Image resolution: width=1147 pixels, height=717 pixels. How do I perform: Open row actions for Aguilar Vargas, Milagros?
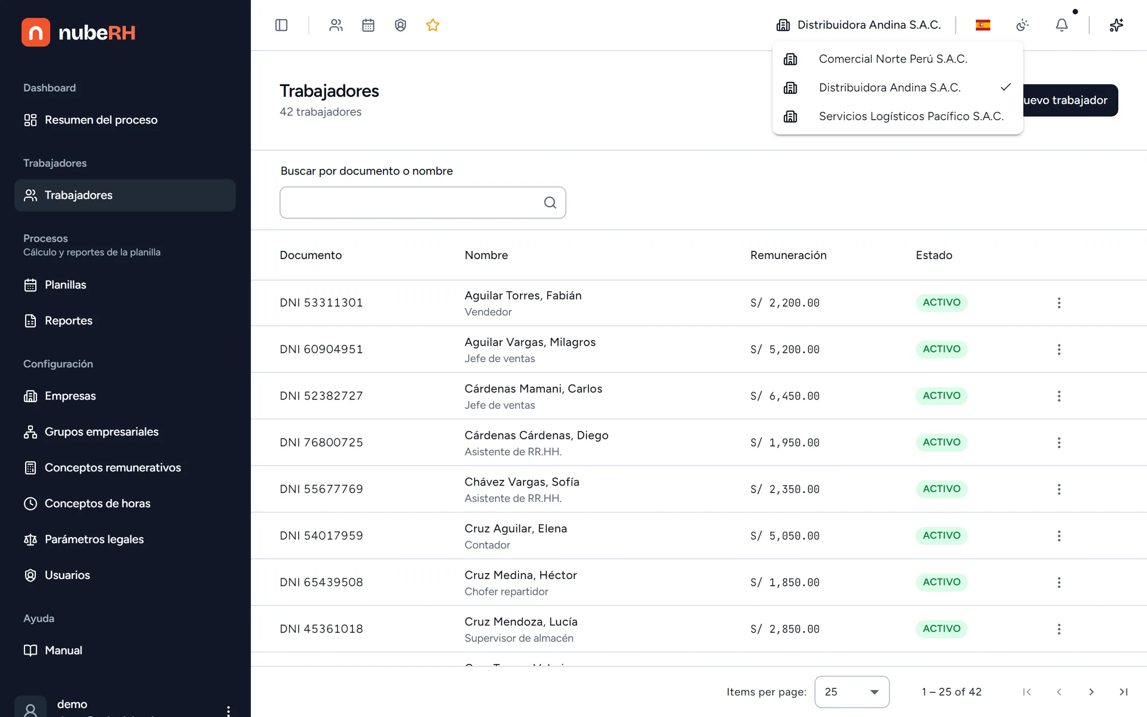1059,349
